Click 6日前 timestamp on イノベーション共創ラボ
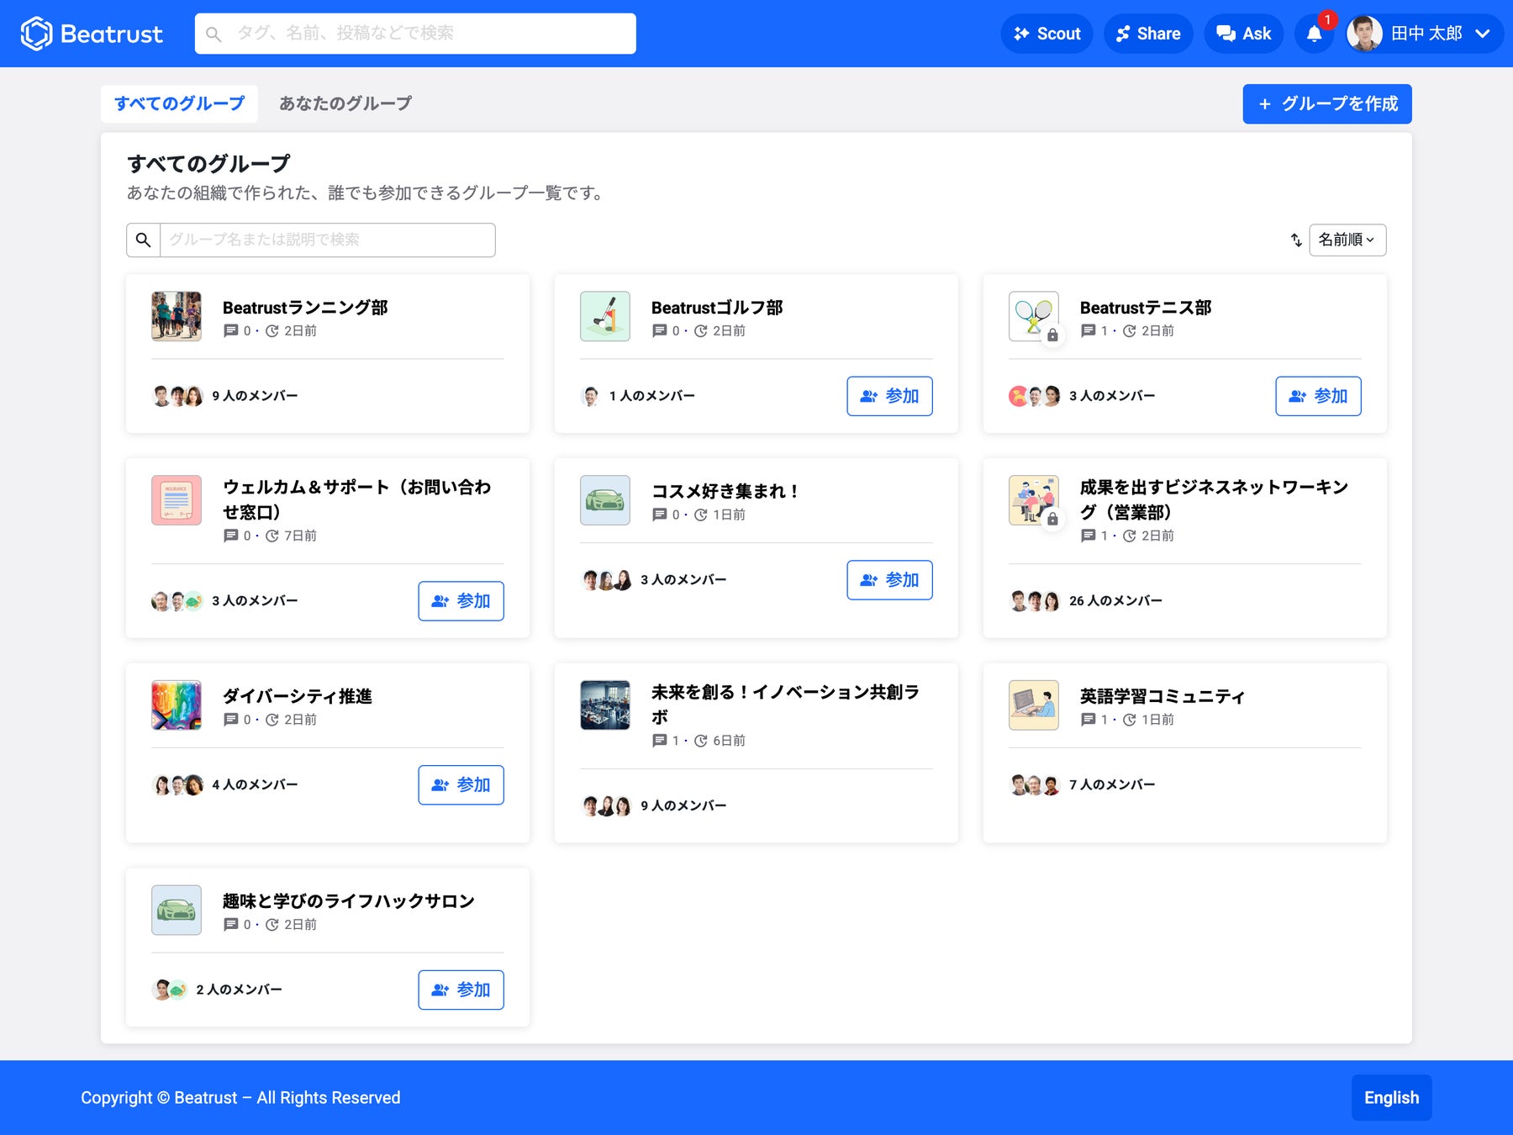Viewport: 1513px width, 1135px height. [x=729, y=741]
